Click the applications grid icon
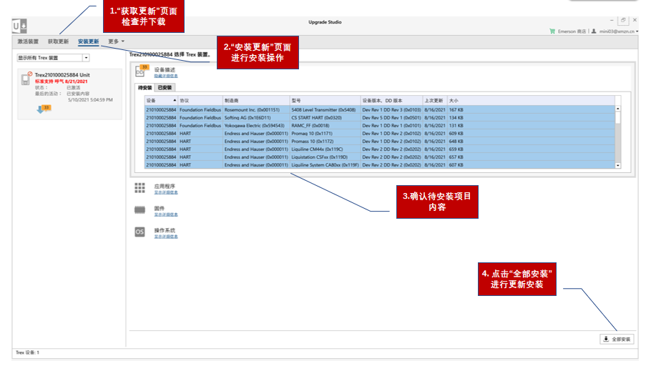661x366 pixels. [140, 188]
